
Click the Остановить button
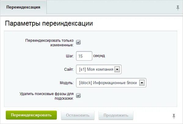pyautogui.click(x=78, y=115)
